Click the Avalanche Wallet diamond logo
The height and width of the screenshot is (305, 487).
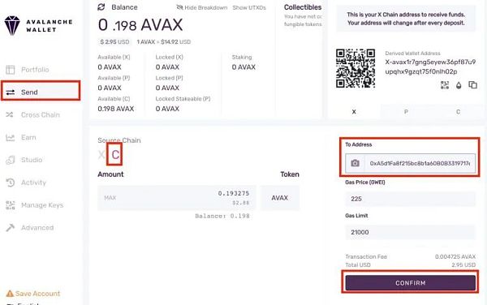(12, 26)
